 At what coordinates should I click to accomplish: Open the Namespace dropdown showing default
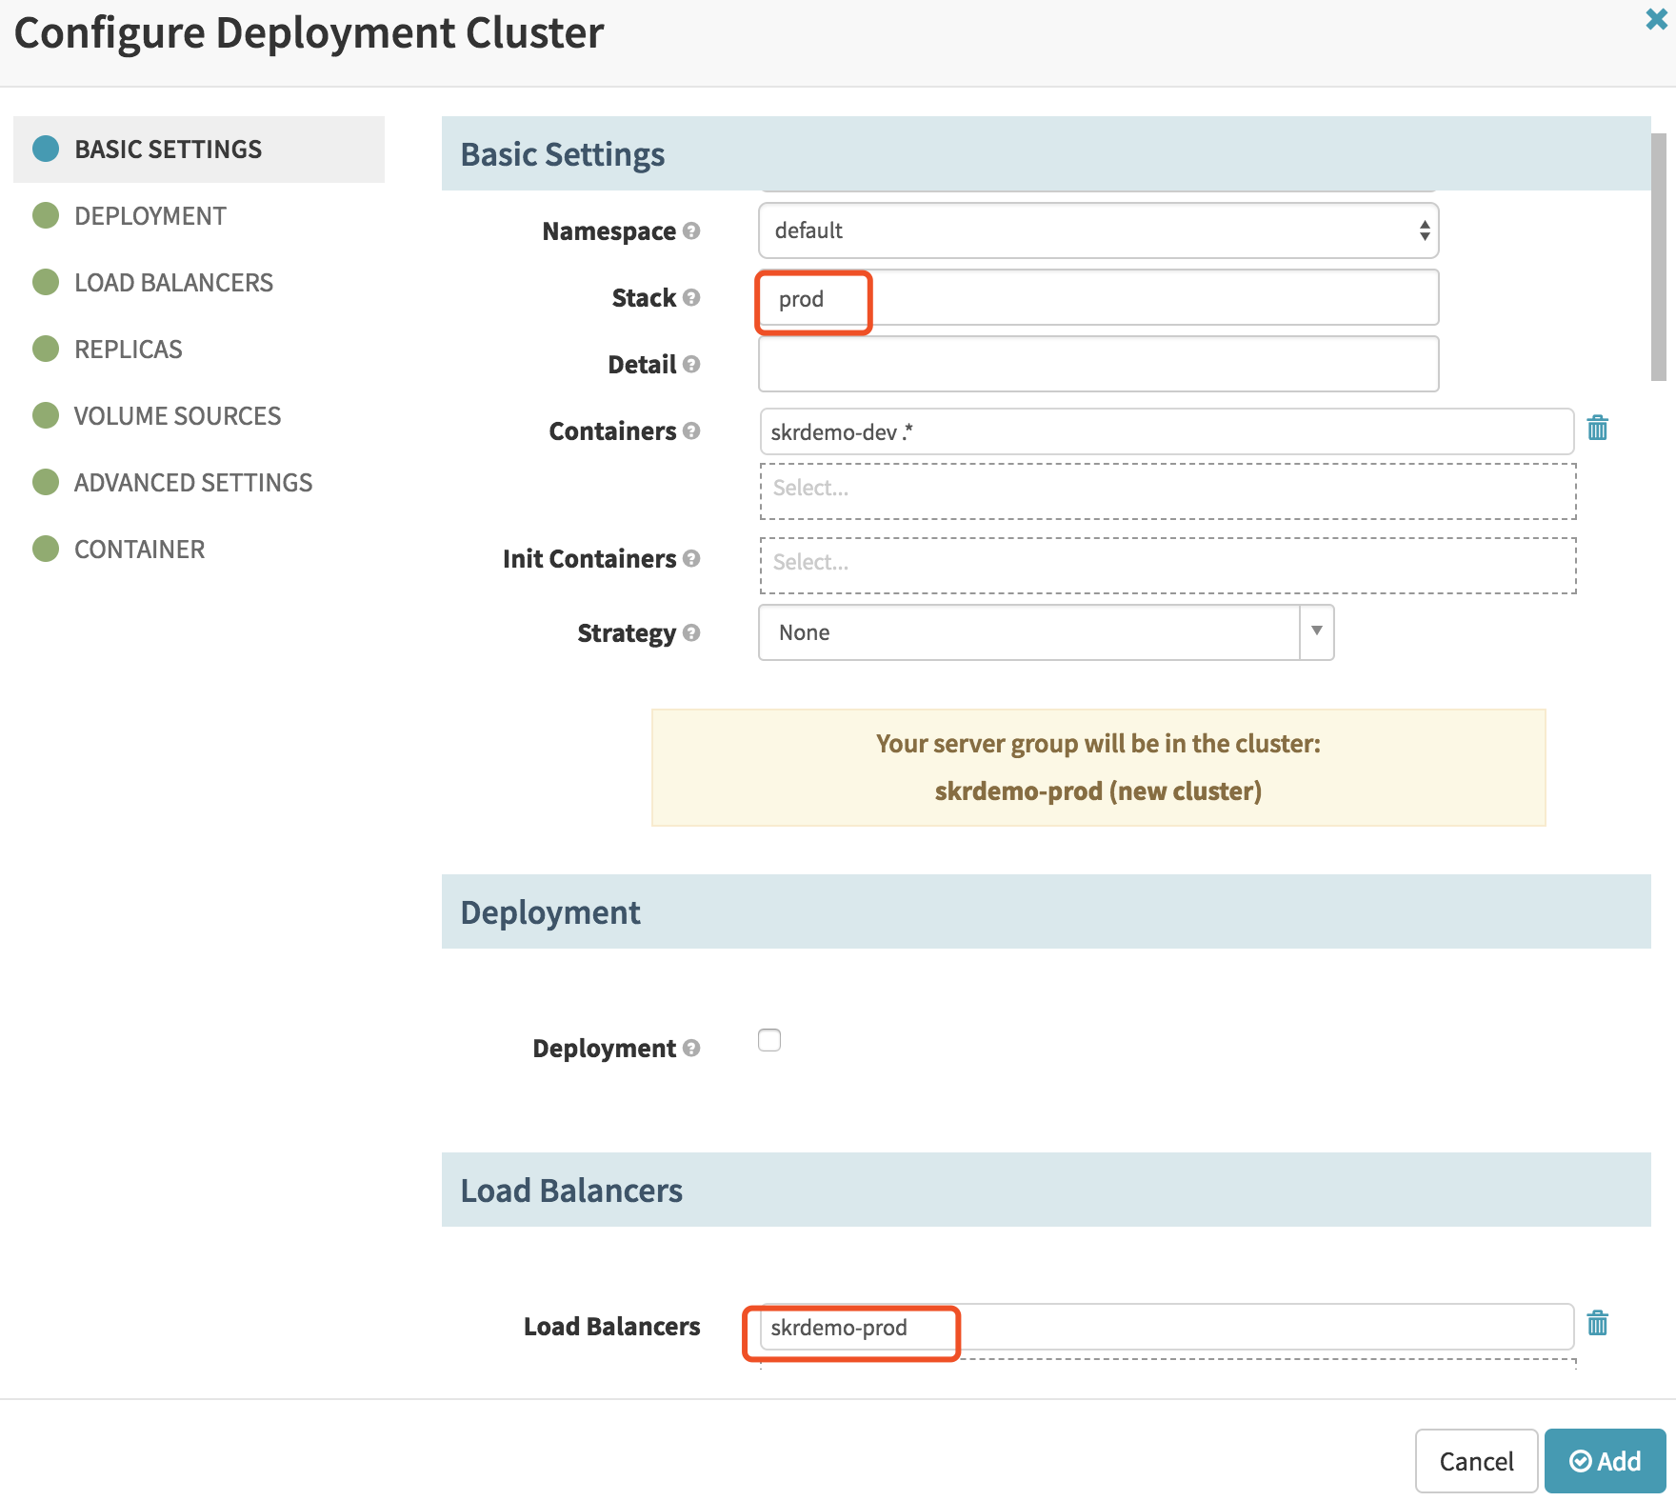(x=1098, y=230)
